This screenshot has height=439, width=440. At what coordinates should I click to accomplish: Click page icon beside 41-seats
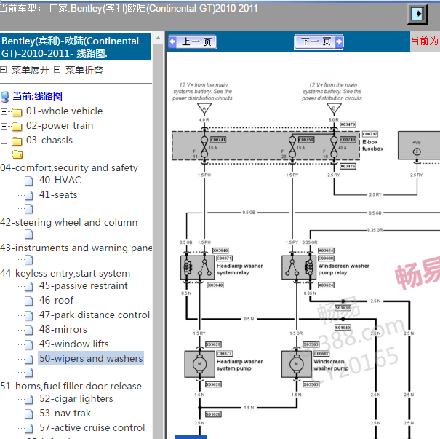point(29,196)
